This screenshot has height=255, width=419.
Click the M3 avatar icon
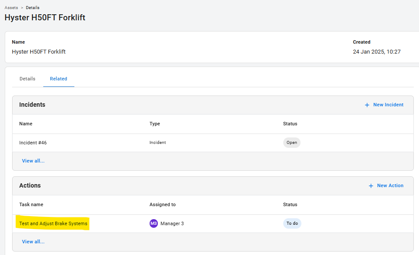tap(154, 223)
